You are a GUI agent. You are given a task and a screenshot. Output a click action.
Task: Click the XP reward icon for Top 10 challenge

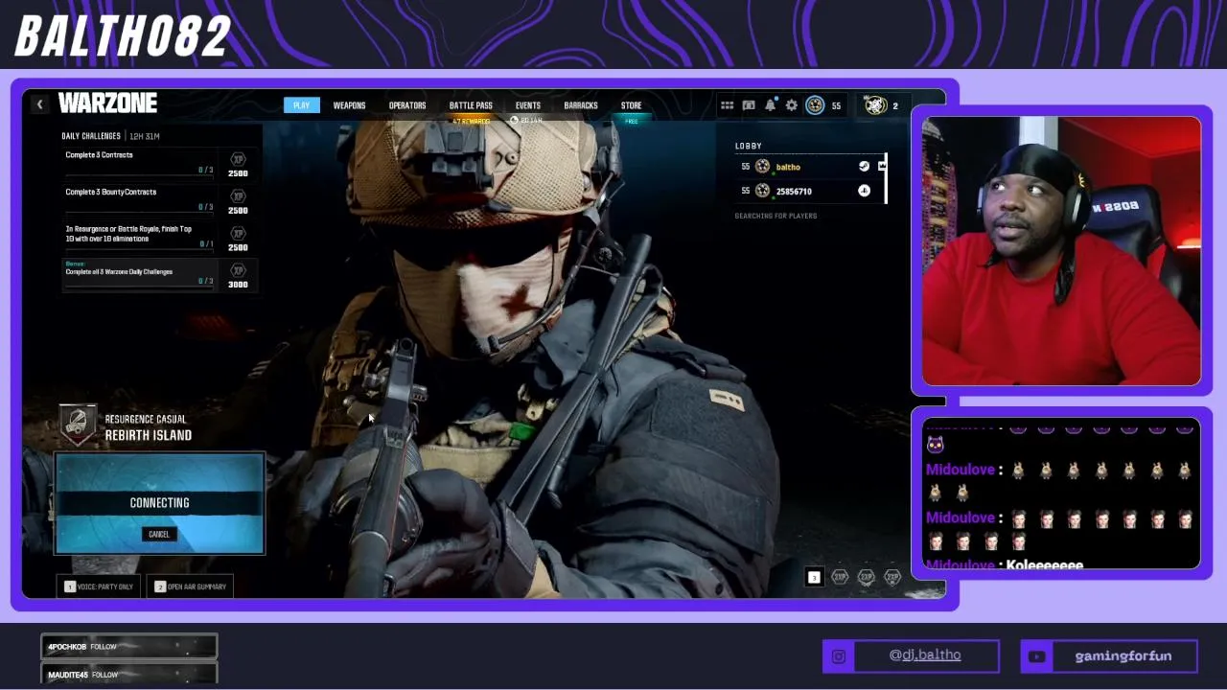click(x=239, y=233)
